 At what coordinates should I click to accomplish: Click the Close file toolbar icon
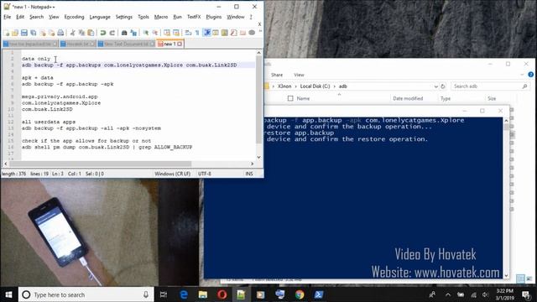pyautogui.click(x=43, y=33)
